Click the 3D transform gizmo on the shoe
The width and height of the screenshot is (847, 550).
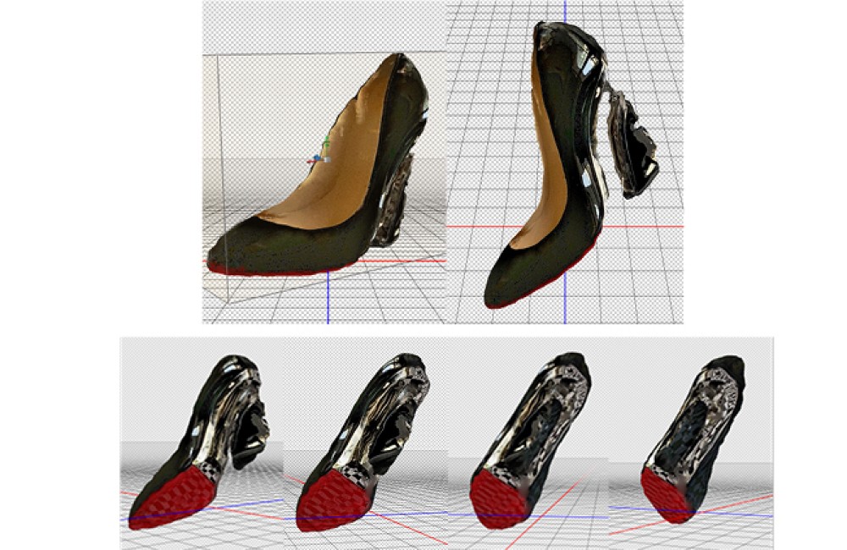tap(318, 155)
